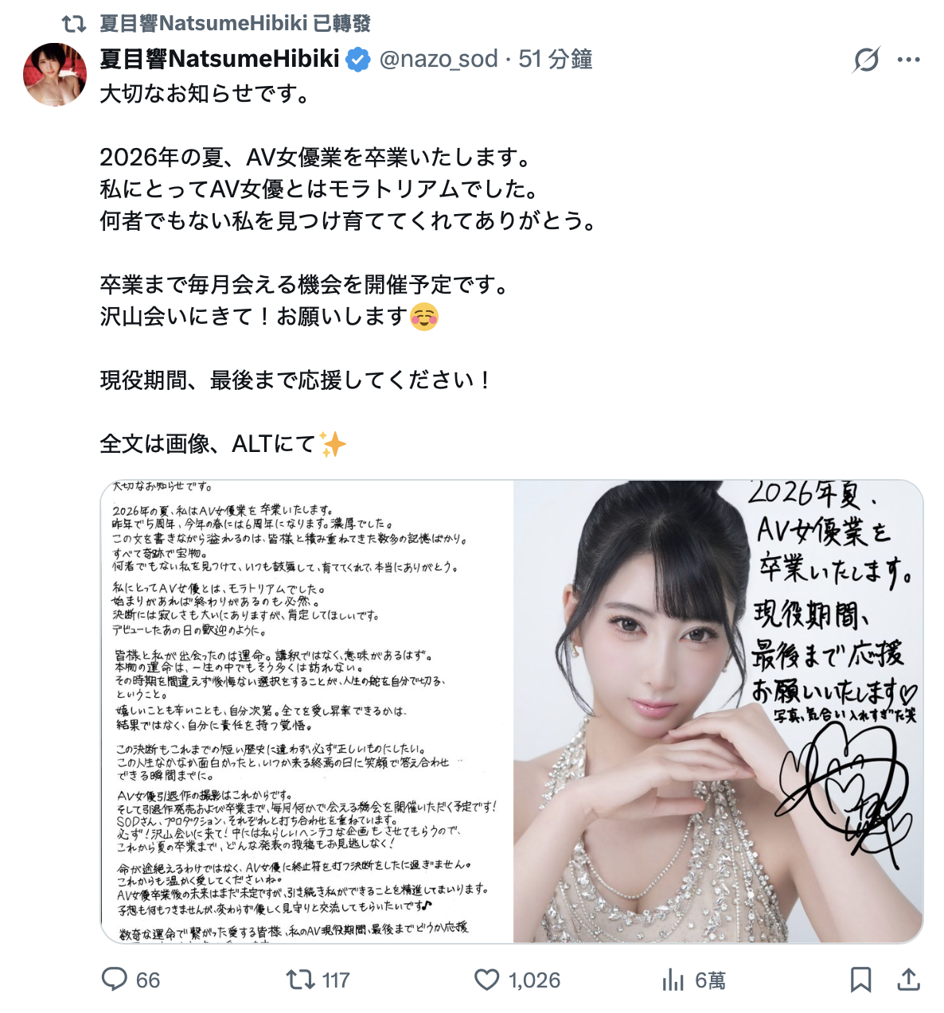Open the 夏目響NatsumeHibiki display name
The height and width of the screenshot is (1013, 944).
click(220, 60)
